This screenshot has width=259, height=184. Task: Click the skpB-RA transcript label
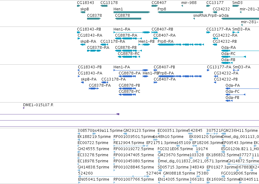(x=88, y=41)
